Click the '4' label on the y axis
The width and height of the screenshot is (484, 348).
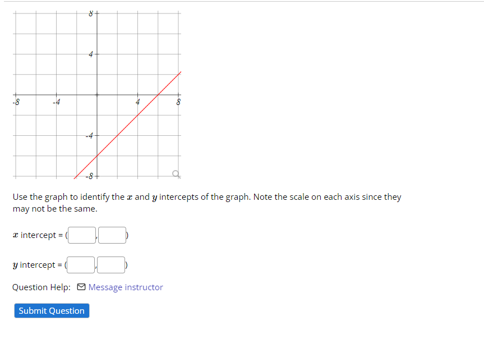pos(90,54)
